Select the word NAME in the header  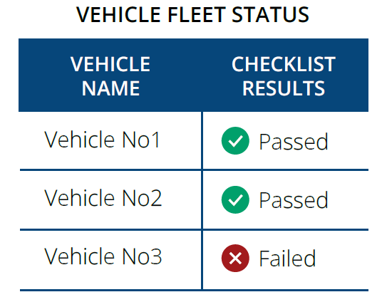pyautogui.click(x=110, y=88)
